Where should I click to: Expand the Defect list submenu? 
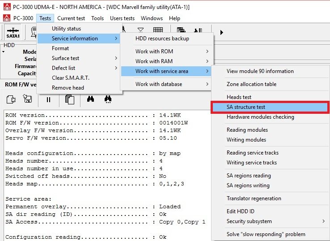pyautogui.click(x=79, y=68)
